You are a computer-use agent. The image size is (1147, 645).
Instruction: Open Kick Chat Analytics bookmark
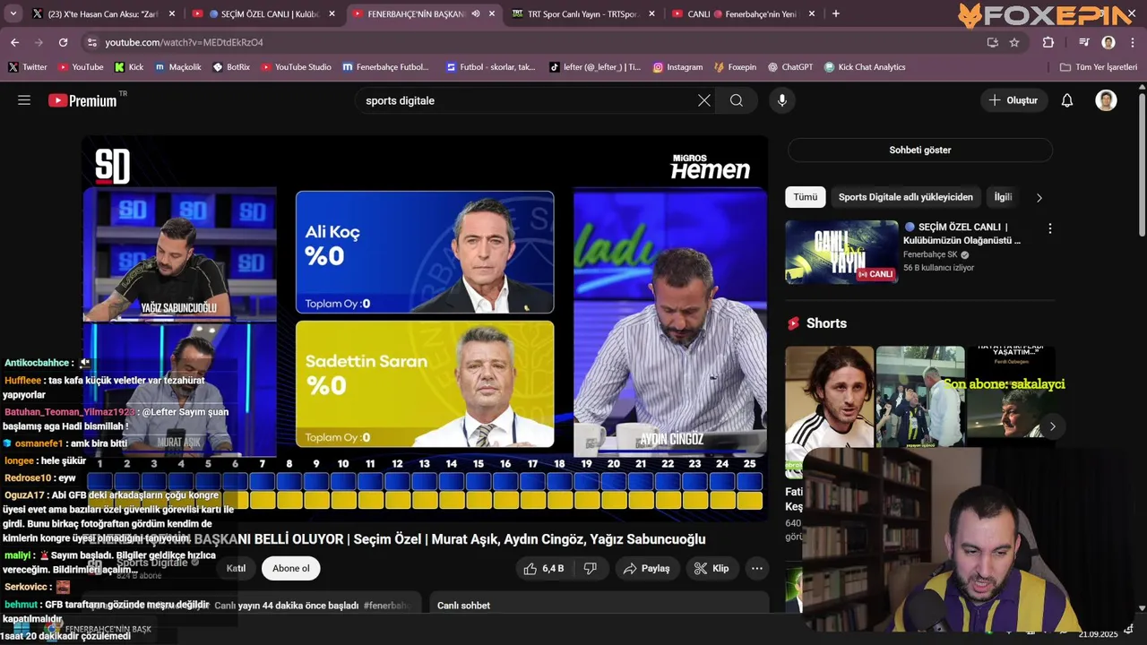point(865,67)
